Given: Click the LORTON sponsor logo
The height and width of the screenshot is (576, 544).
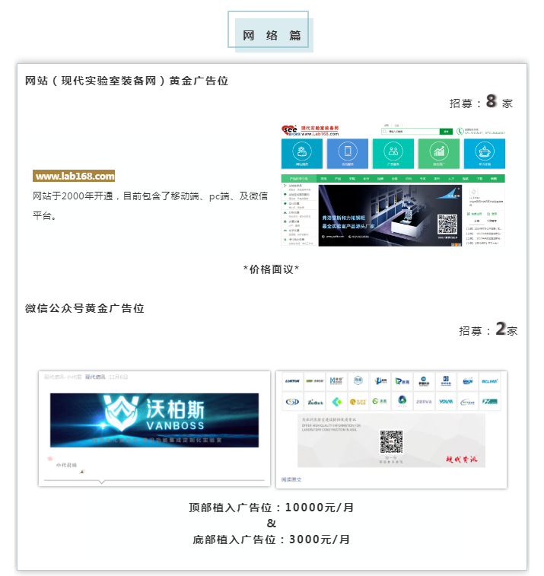Looking at the screenshot, I should (291, 380).
